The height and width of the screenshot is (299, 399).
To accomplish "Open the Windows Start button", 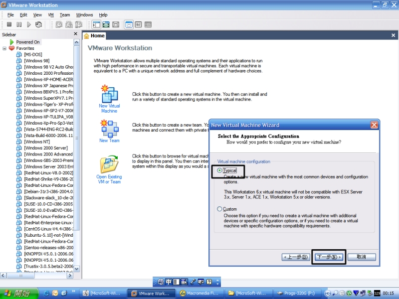I will (19, 293).
